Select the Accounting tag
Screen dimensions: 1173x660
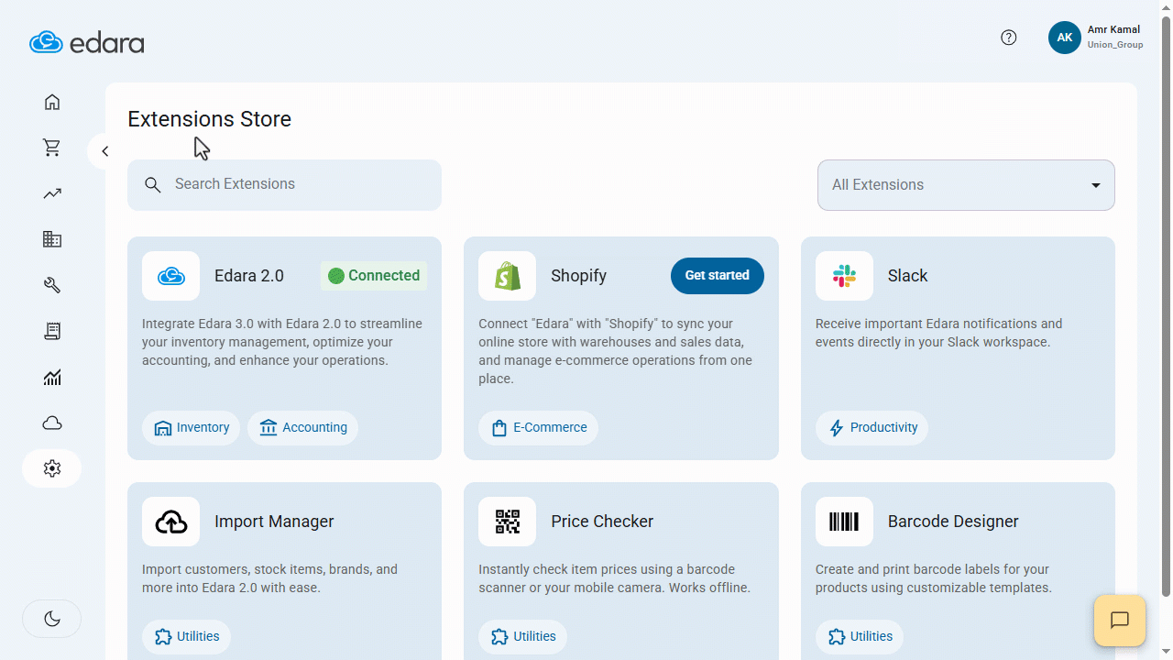(x=303, y=428)
